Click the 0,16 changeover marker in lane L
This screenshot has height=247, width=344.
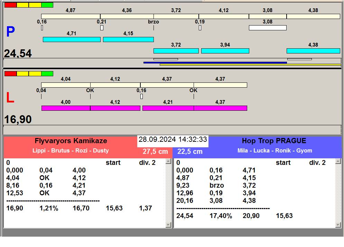[141, 96]
